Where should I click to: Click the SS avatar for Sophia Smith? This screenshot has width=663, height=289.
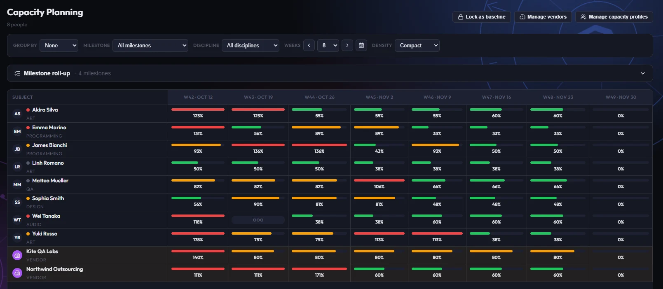tap(17, 202)
